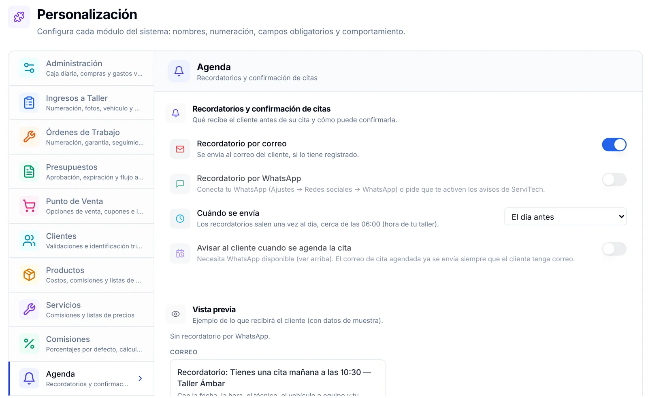Click the clock icon beside Cuándo se envía
The height and width of the screenshot is (398, 648).
point(180,219)
